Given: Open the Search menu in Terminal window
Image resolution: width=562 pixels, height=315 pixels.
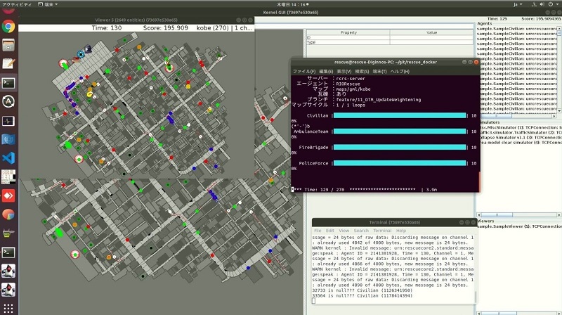Looking at the screenshot, I should (x=361, y=231).
